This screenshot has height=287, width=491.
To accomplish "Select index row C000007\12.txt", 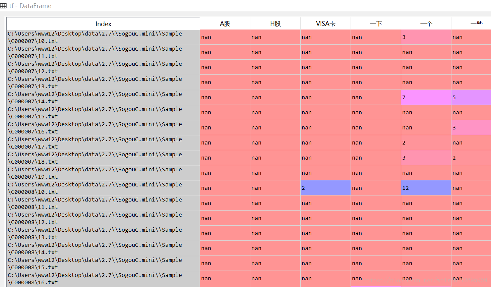I will pyautogui.click(x=103, y=67).
